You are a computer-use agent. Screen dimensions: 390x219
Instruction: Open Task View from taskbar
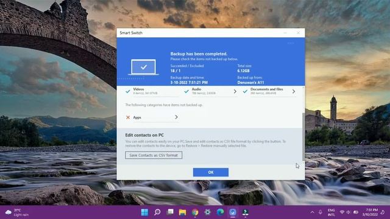click(170, 212)
